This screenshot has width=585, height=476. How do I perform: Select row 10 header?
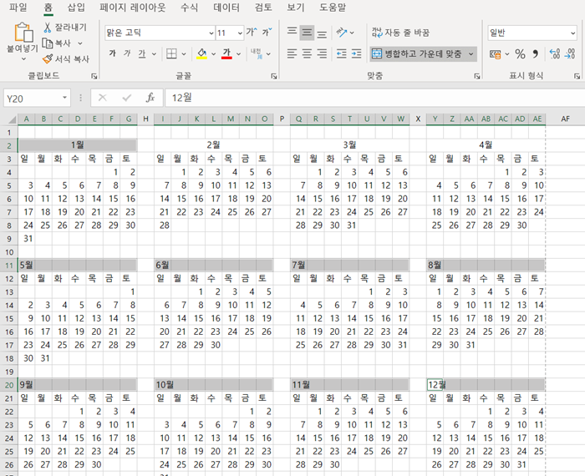click(9, 252)
